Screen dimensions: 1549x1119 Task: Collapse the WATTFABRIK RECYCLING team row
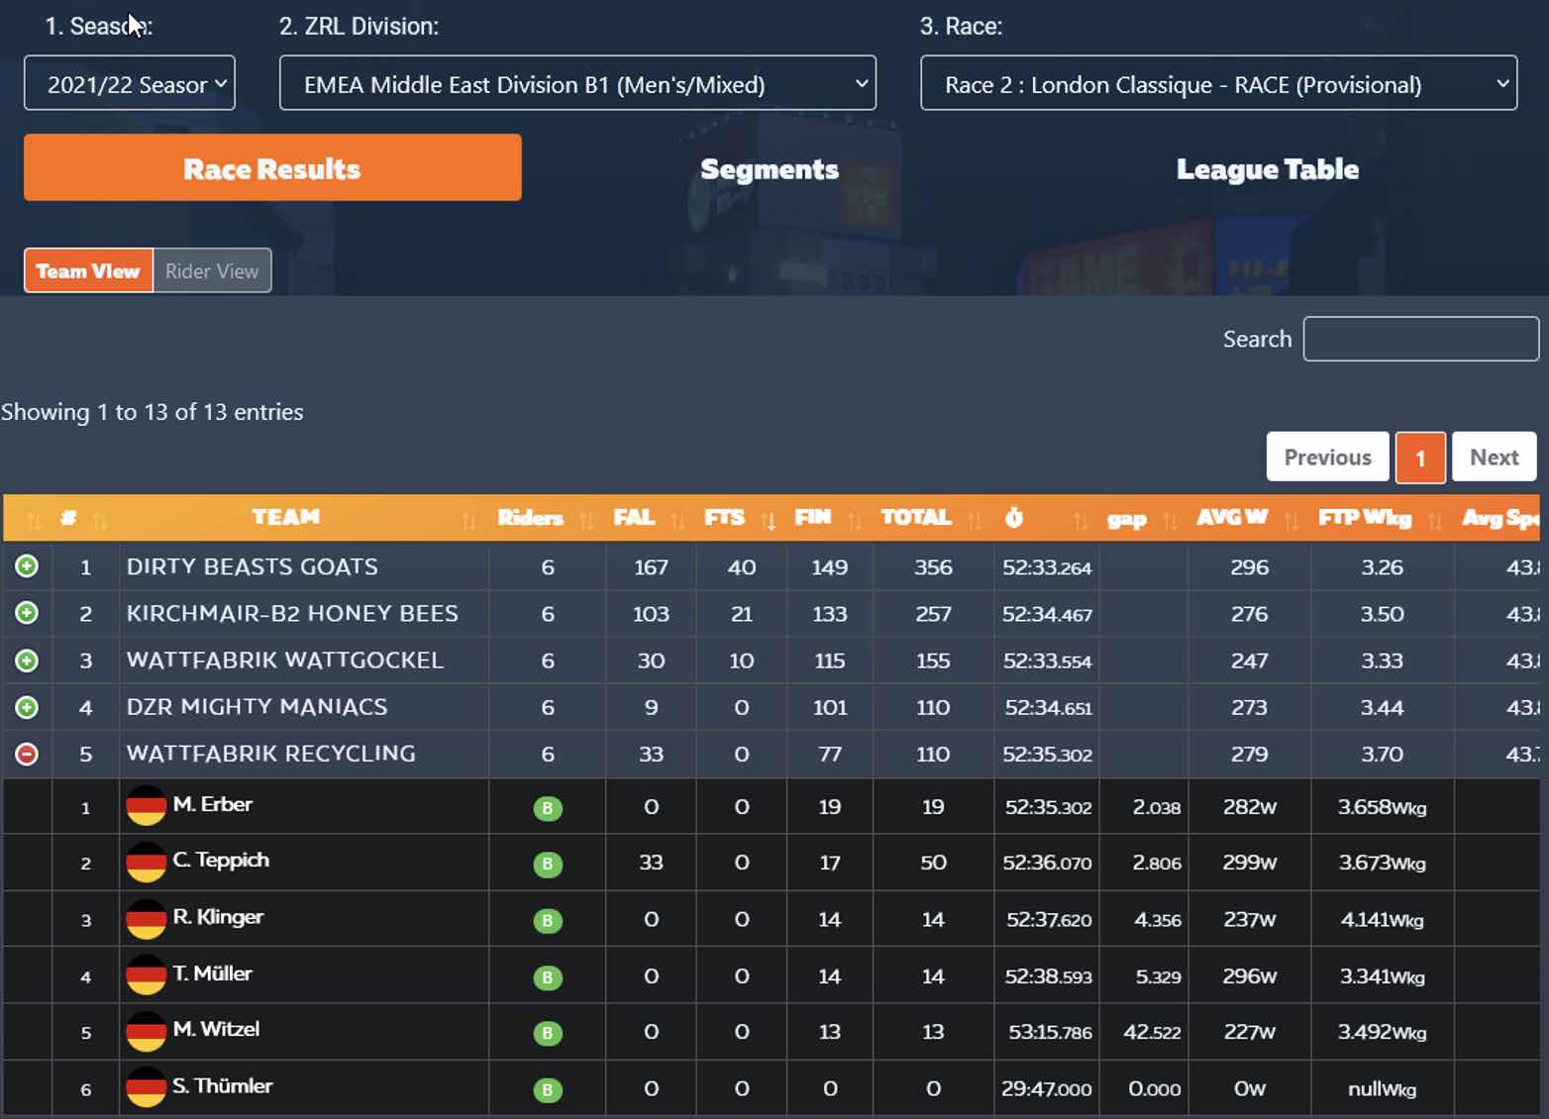(27, 755)
